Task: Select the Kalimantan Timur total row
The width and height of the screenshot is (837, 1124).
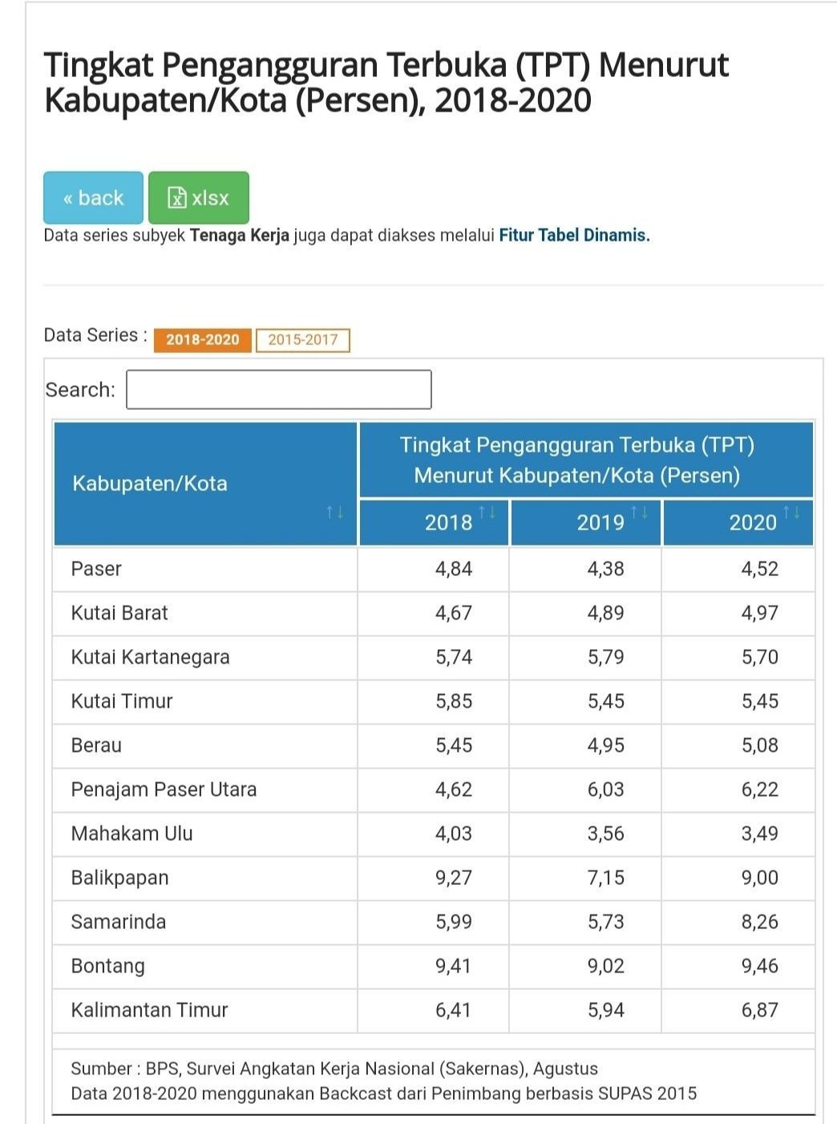Action: coord(434,1011)
